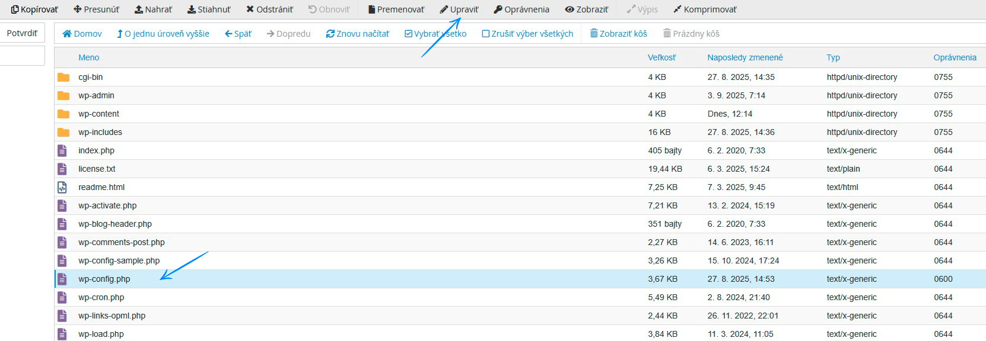
Task: Click the Presunúť (move) toolbar button
Action: [x=97, y=9]
